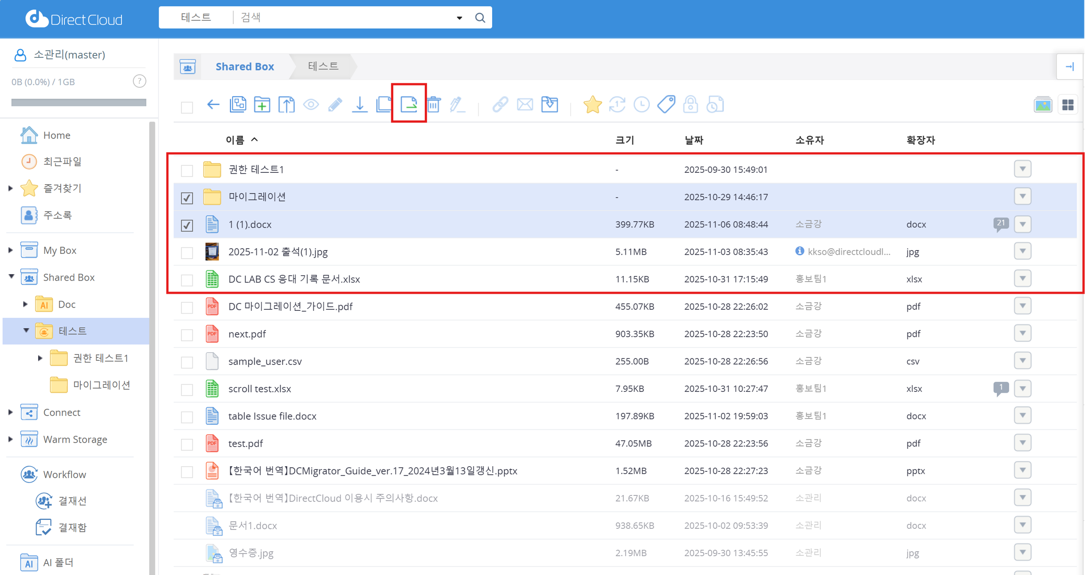Select Warm Storage in the sidebar

(x=75, y=439)
